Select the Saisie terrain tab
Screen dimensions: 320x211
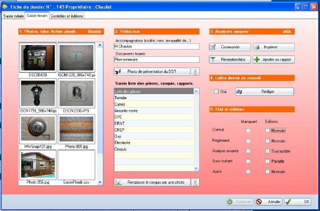pos(37,15)
